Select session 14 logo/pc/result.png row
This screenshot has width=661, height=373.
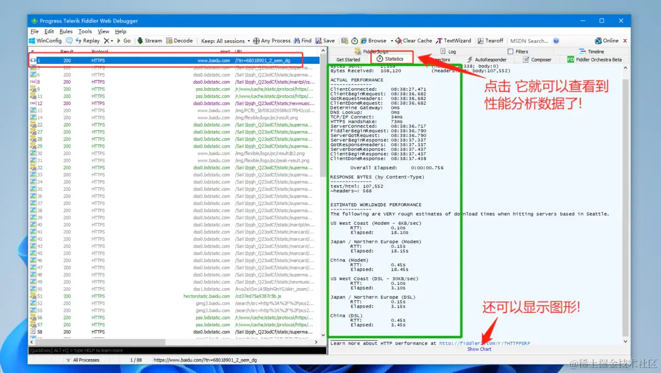point(174,117)
